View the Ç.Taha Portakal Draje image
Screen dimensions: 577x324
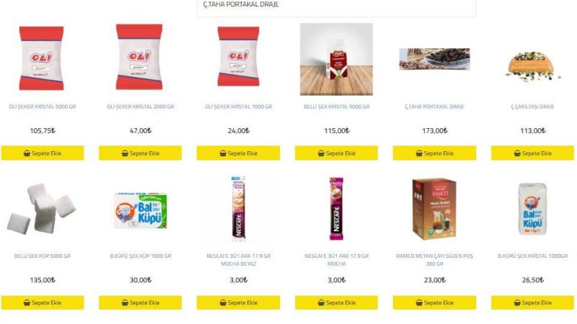[x=435, y=59]
